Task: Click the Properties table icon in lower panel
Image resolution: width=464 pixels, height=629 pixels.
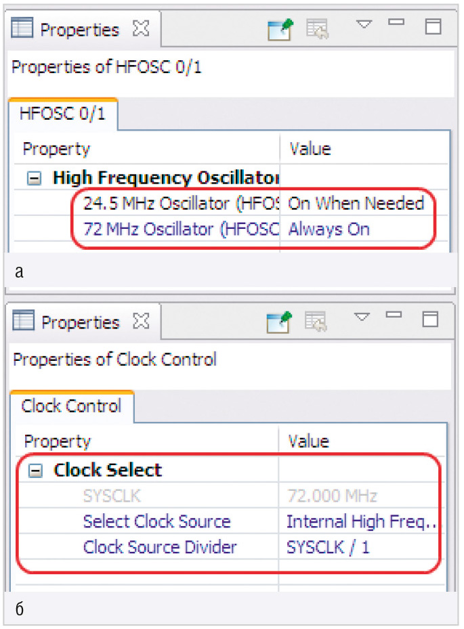Action: point(23,320)
